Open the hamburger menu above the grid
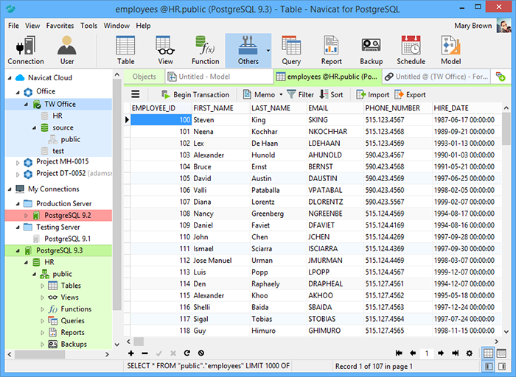Viewport: 516px width, 377px height. (x=135, y=94)
